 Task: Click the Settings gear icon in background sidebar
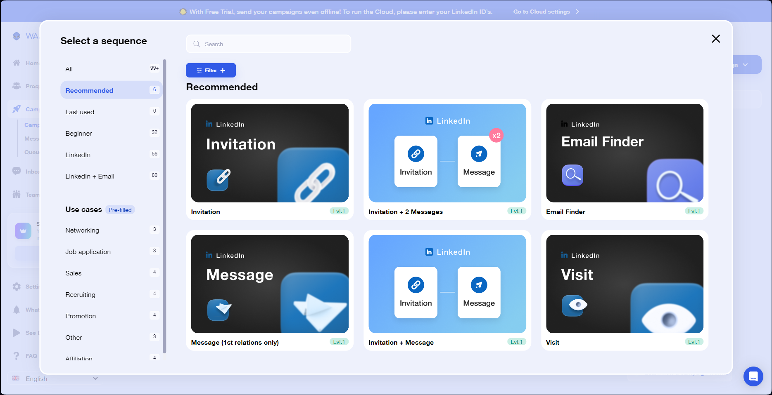coord(17,286)
